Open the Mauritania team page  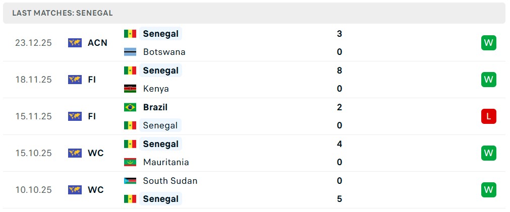pyautogui.click(x=166, y=162)
